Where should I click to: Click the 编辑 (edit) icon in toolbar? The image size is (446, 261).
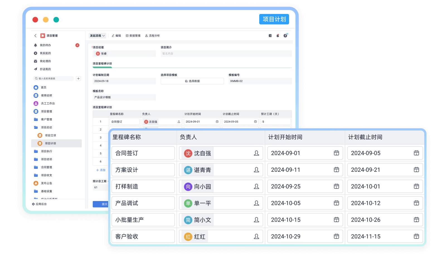tap(116, 35)
